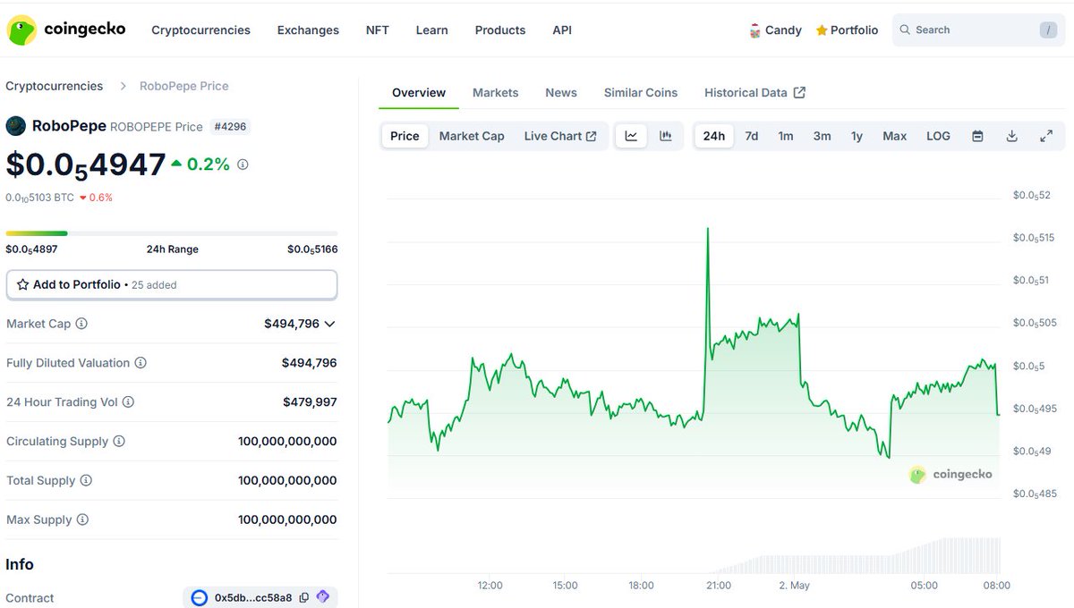Switch to line chart view icon
This screenshot has width=1074, height=608.
pos(631,136)
